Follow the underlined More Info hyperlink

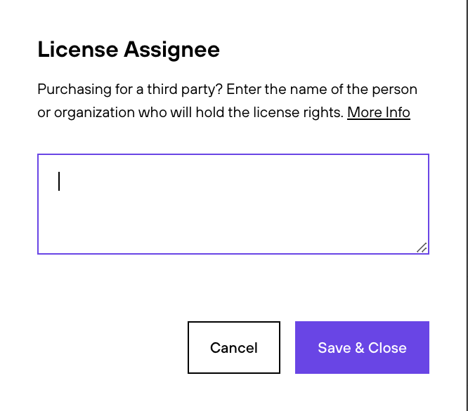pyautogui.click(x=379, y=112)
